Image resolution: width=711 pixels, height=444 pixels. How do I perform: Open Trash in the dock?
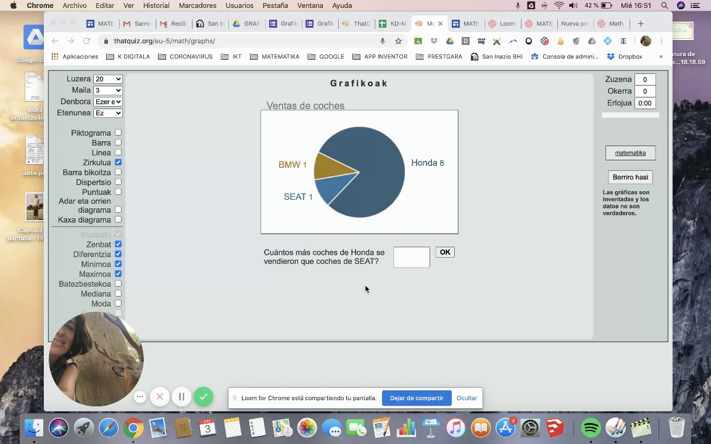coord(676,428)
